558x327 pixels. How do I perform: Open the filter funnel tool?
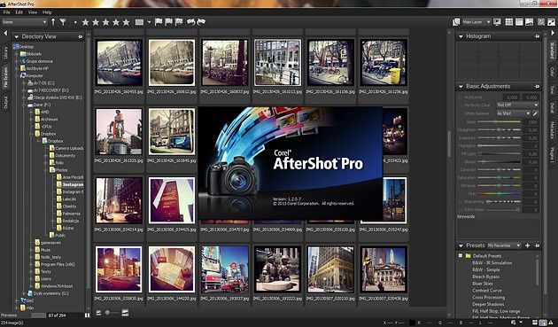(63, 22)
